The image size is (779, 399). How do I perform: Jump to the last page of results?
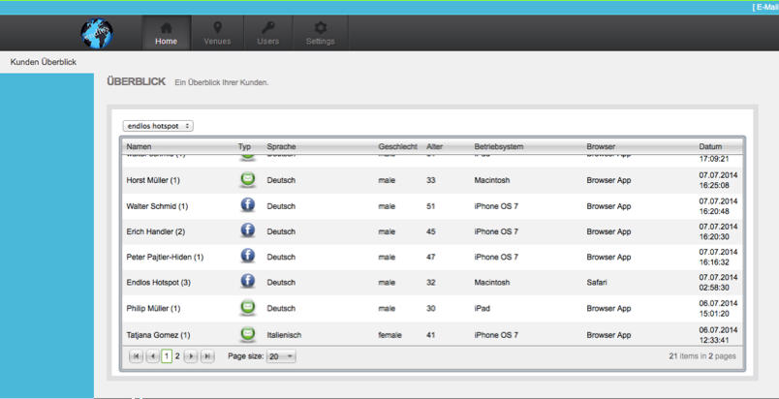tap(207, 356)
